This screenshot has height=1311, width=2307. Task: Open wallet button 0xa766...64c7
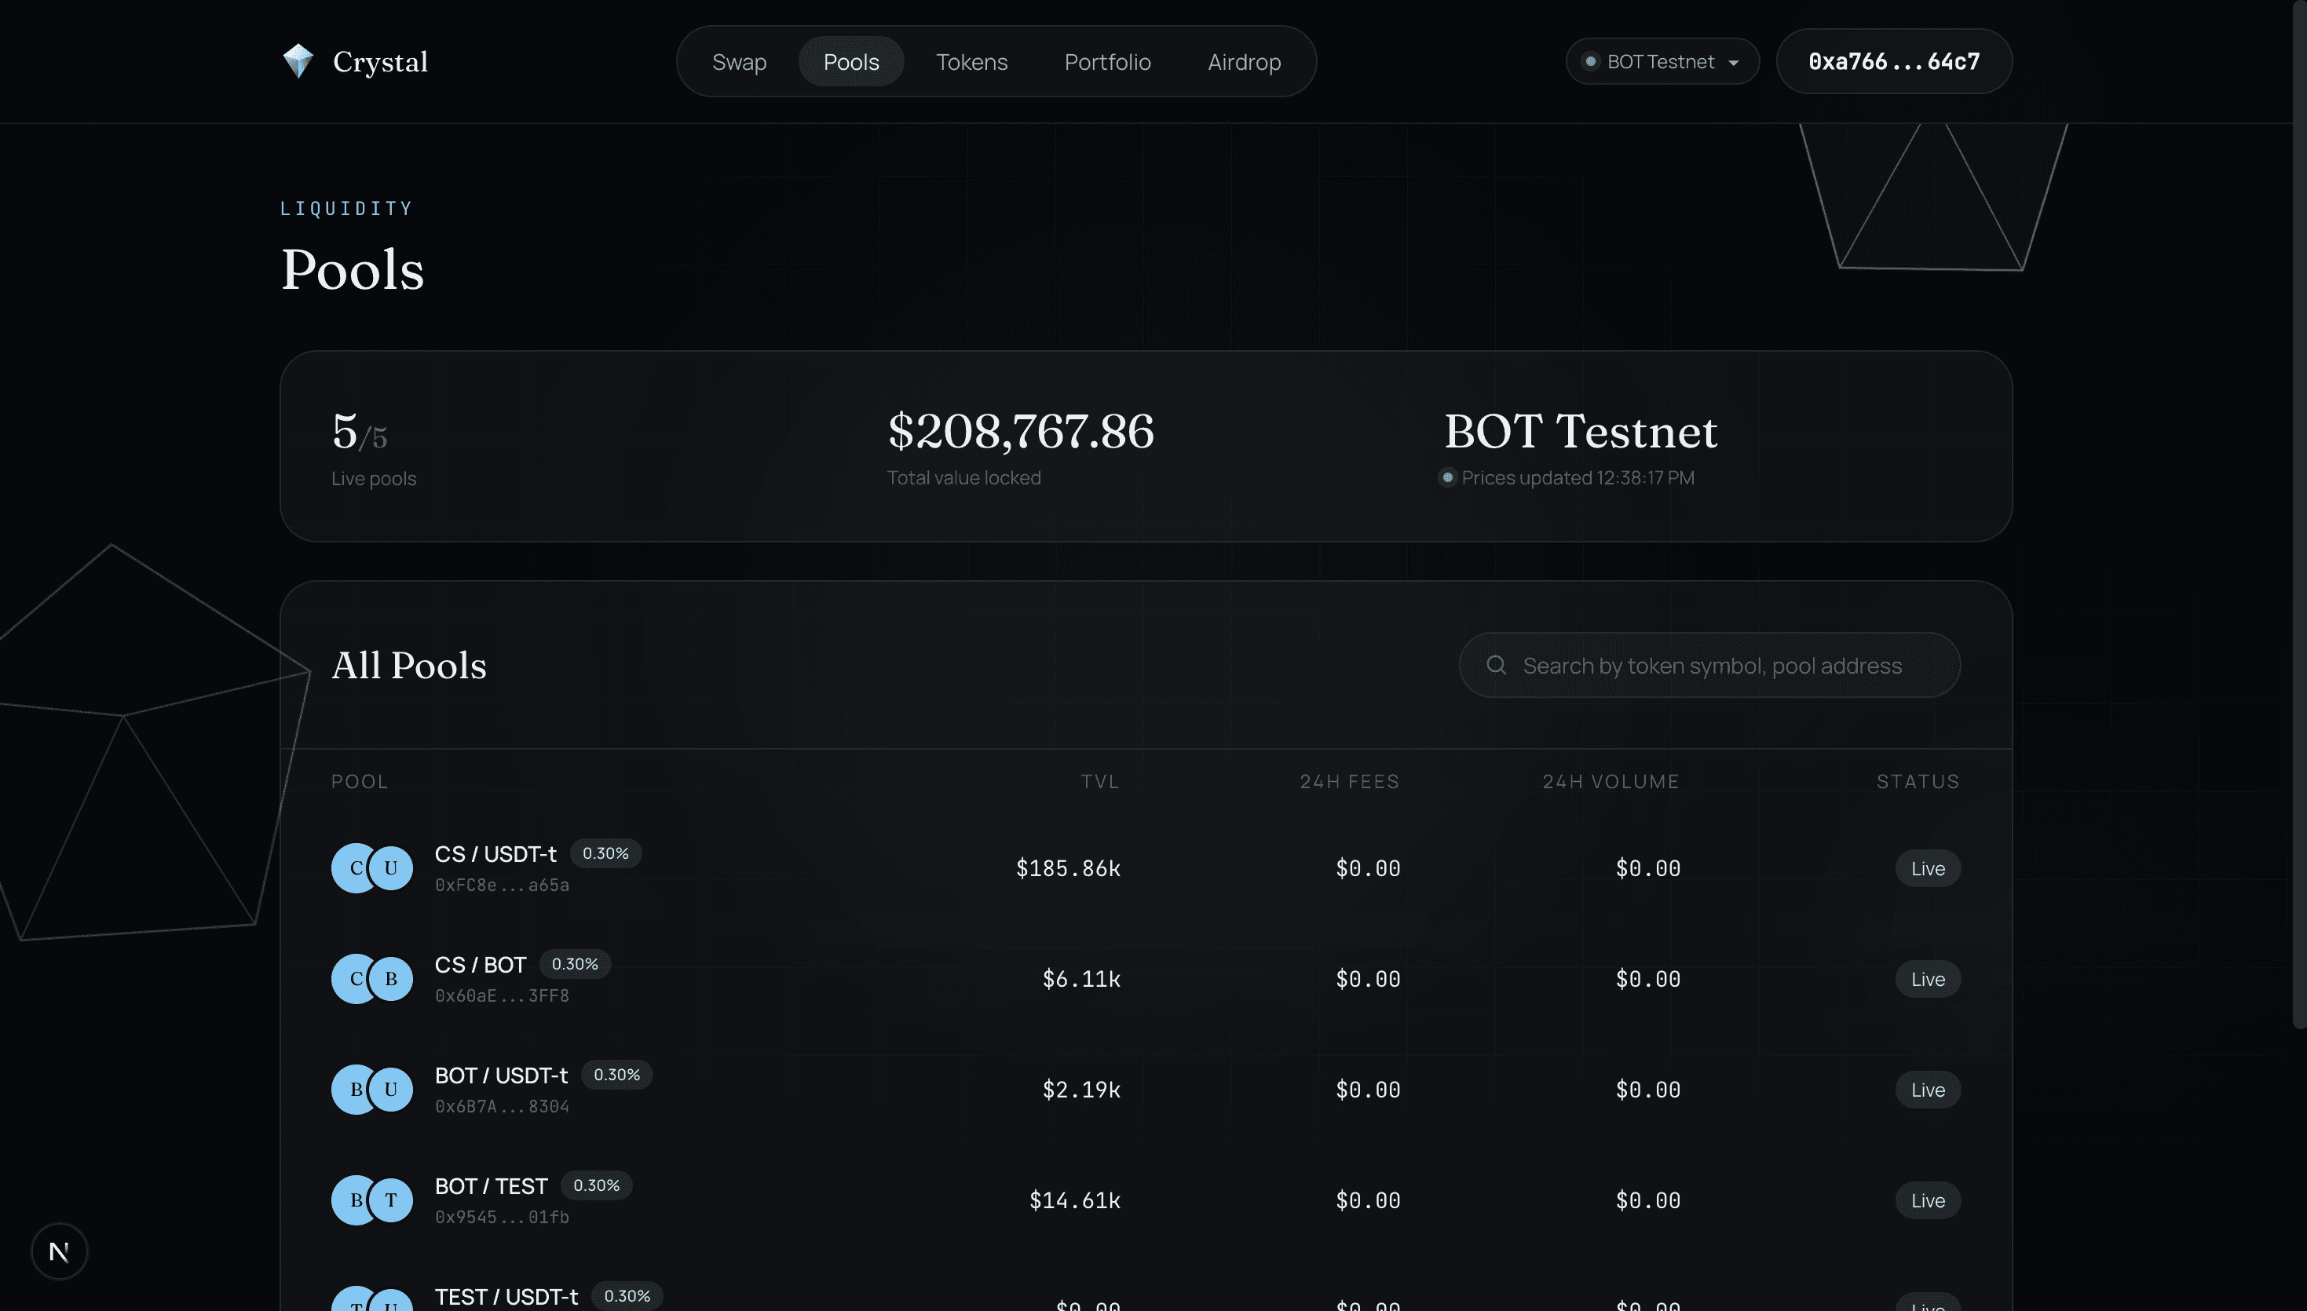[1894, 61]
